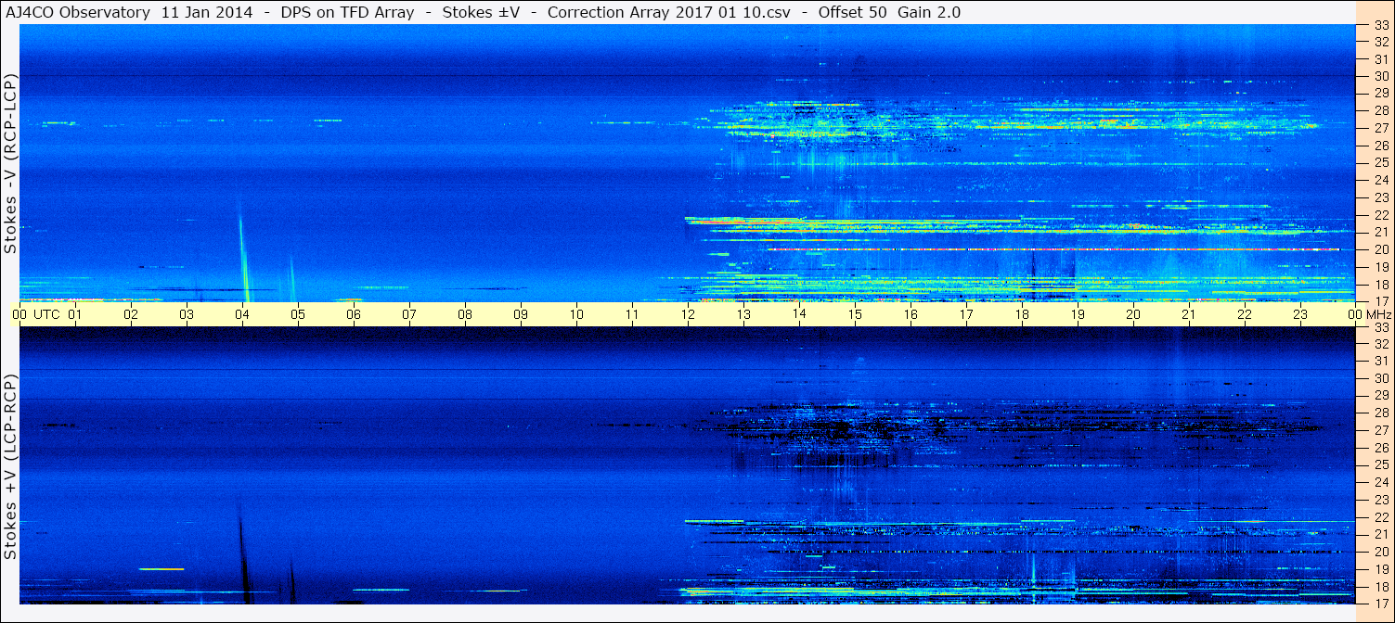This screenshot has width=1395, height=623.
Task: Select the 16 hour marker on time axis
Action: [x=911, y=314]
